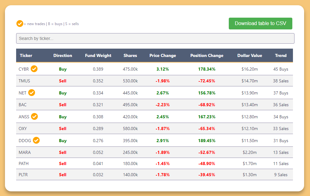This screenshot has height=196, width=310.
Task: Sort by the Trend column header
Action: coord(281,55)
